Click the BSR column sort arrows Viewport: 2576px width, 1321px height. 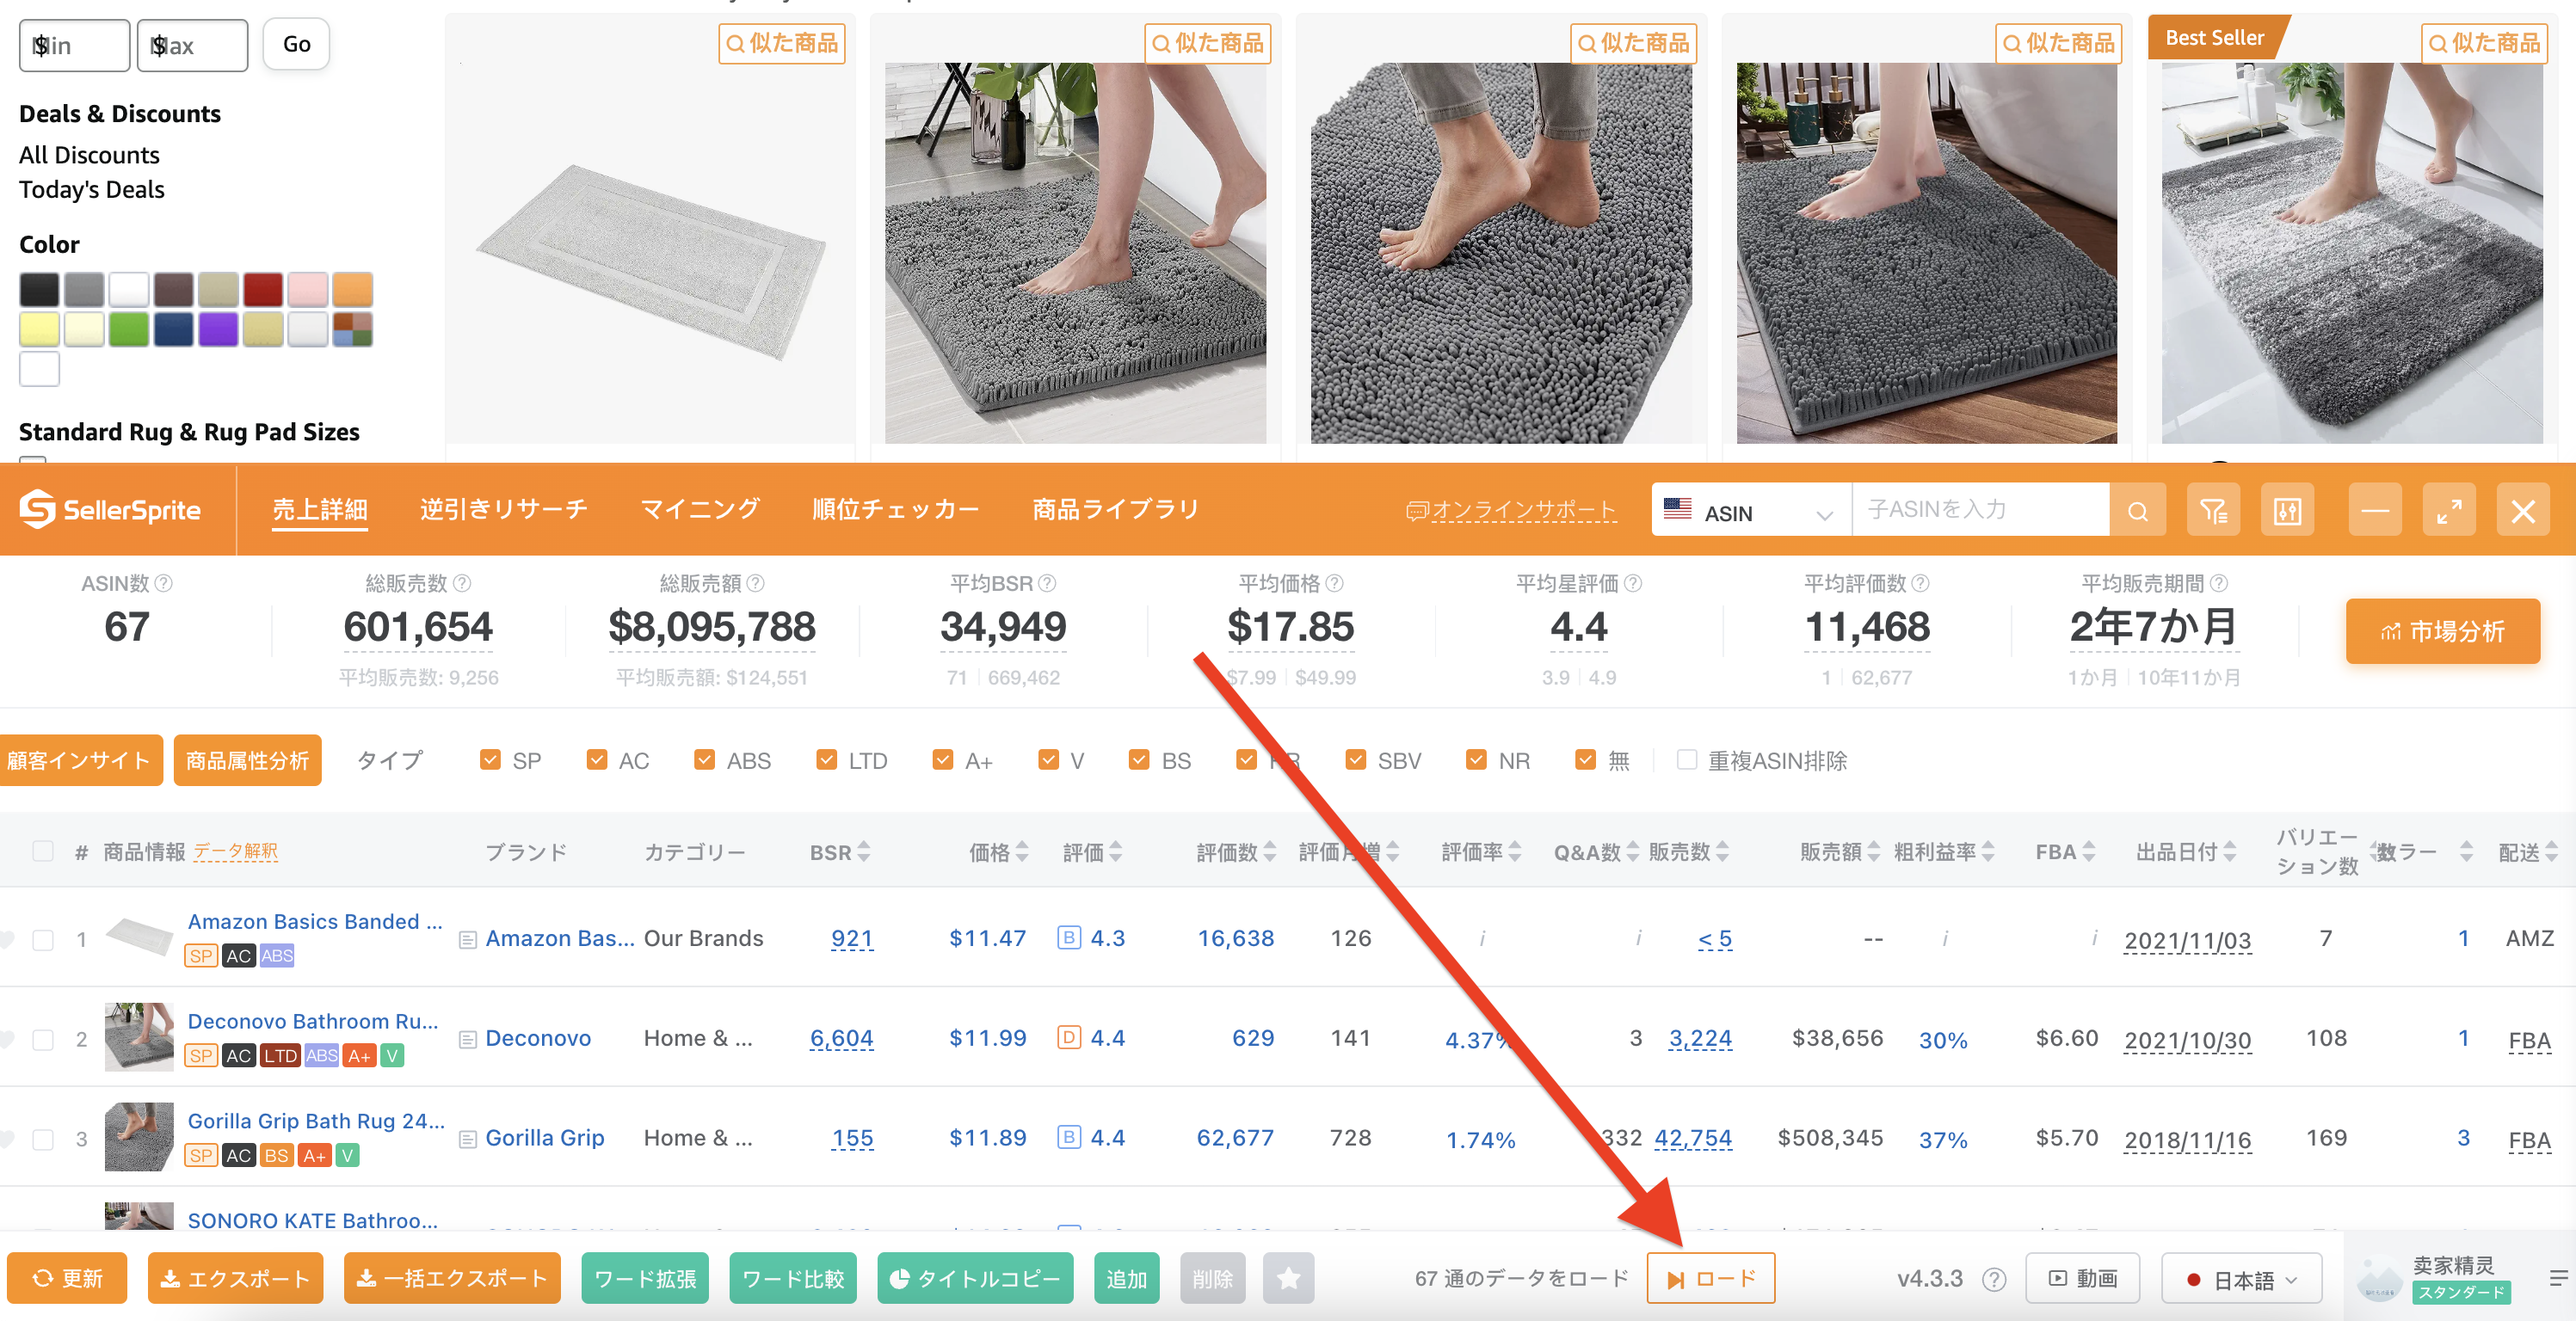click(864, 852)
